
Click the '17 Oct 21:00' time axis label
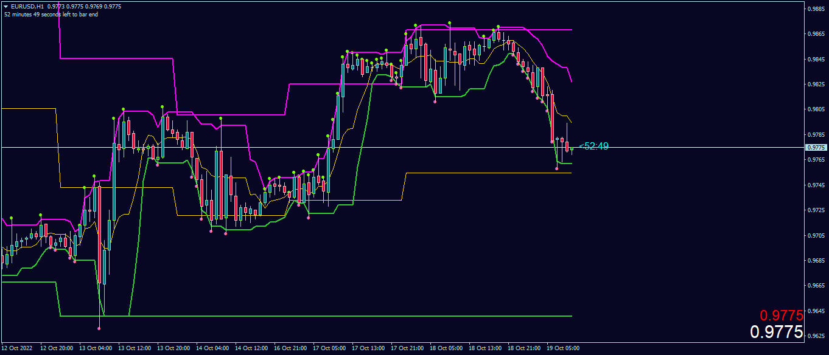tap(407, 349)
